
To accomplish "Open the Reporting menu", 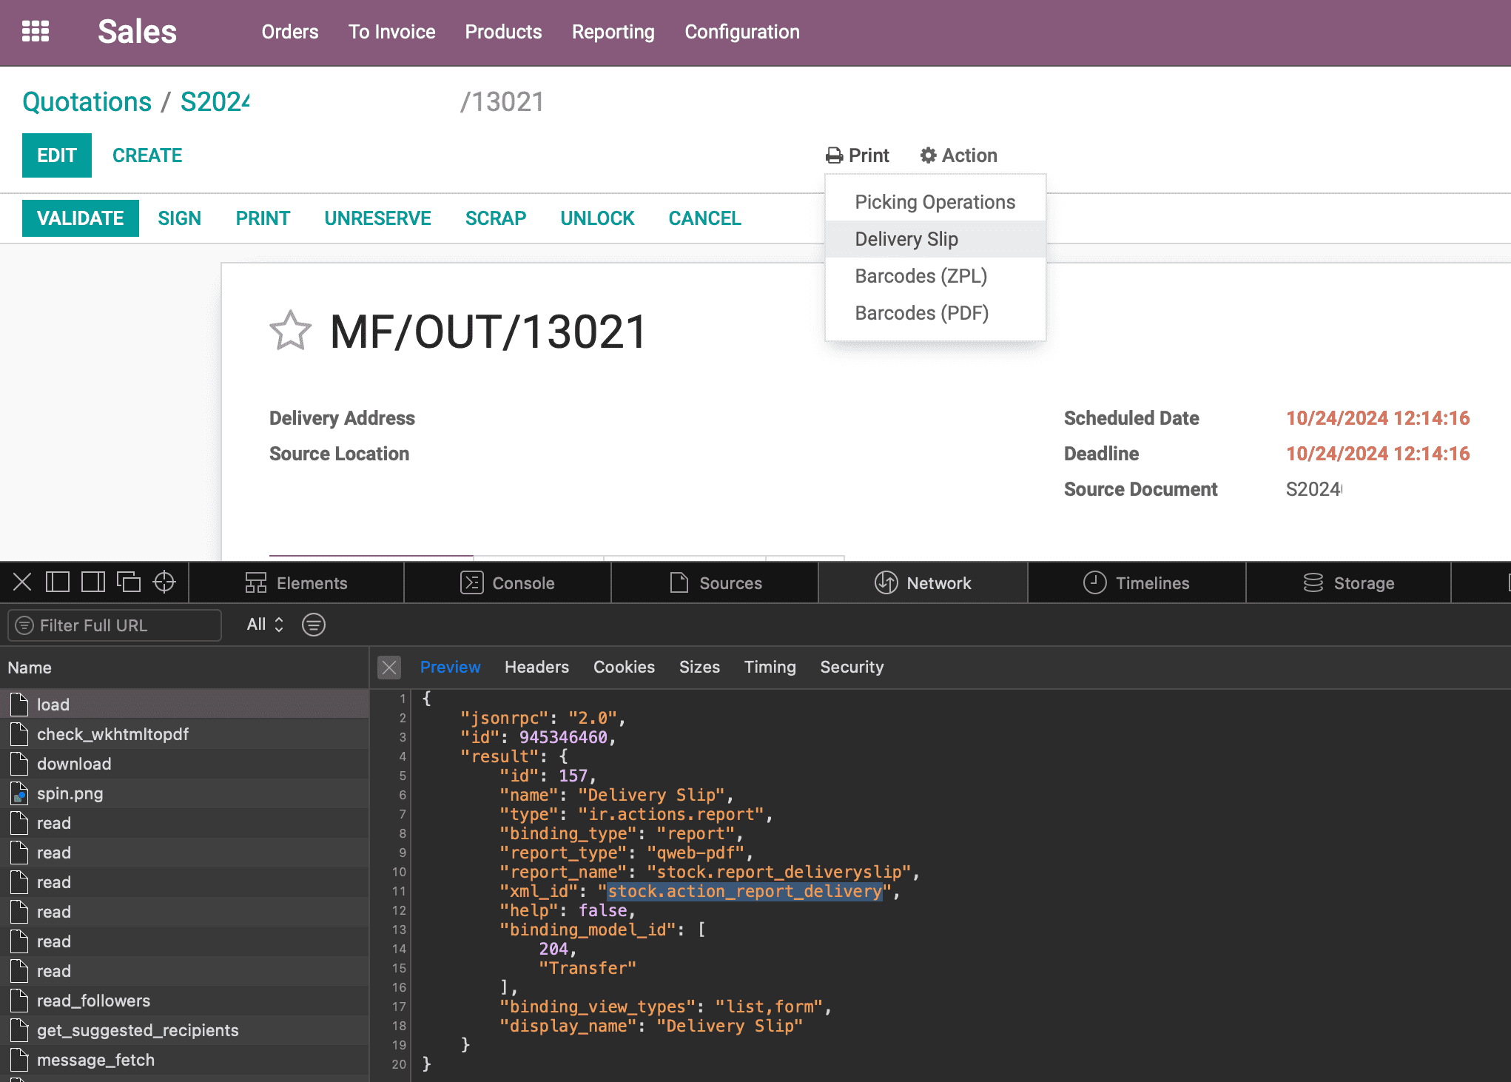I will [x=613, y=32].
